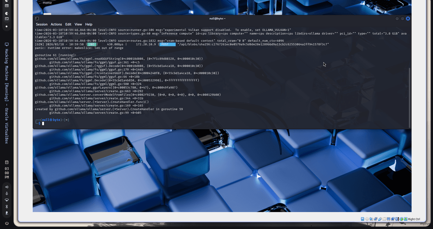Click the 'gguf.go:179 +0×1465' stack line

96,69
